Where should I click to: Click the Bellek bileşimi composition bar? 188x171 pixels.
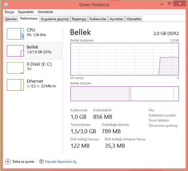tap(125, 94)
